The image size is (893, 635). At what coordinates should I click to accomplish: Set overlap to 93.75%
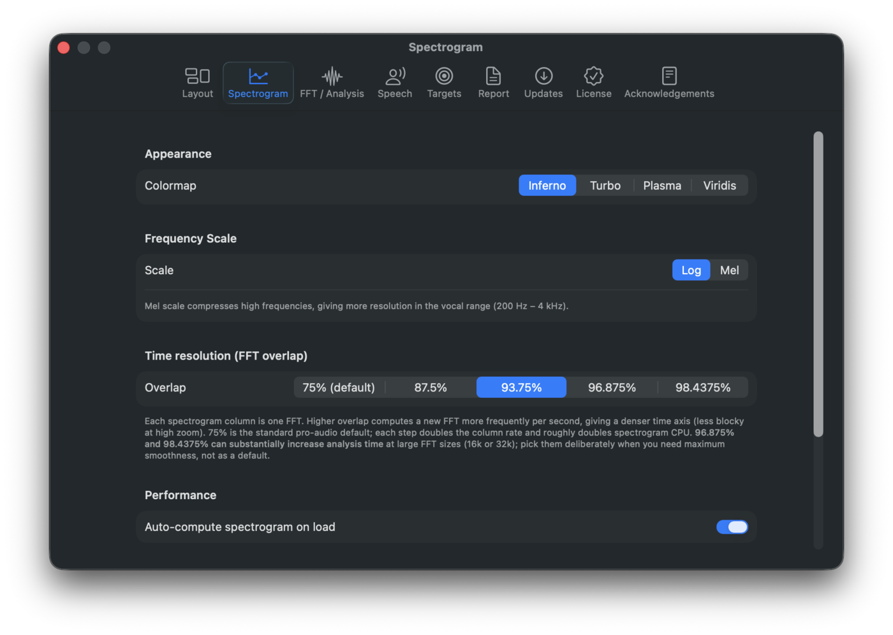[521, 388]
